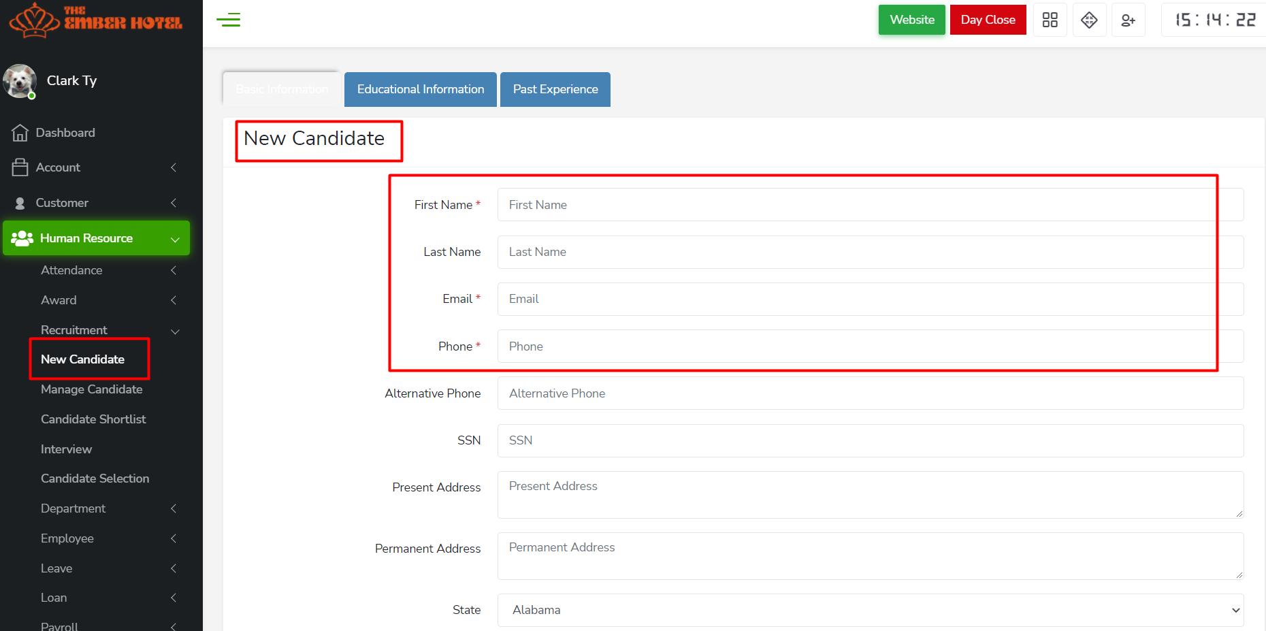
Task: Click the Account briefcase icon
Action: click(x=20, y=167)
